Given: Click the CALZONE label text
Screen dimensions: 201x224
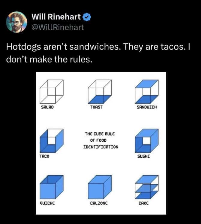Looking at the screenshot, I should [99, 203].
